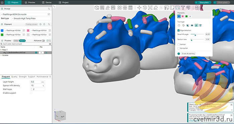Select the Scale tool
This screenshot has height=124, width=234.
click(x=150, y=8)
